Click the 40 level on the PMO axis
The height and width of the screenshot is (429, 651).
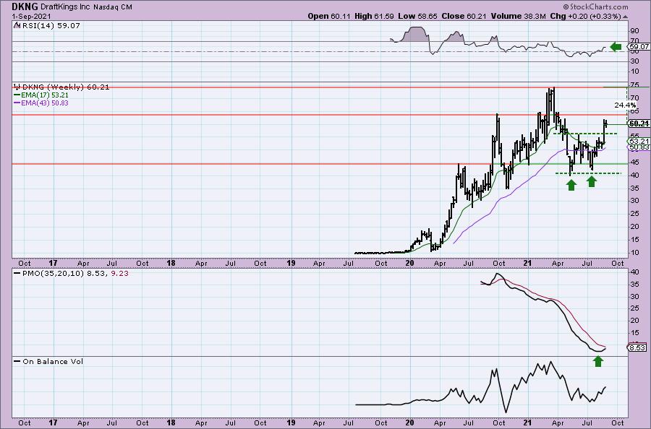tap(634, 272)
